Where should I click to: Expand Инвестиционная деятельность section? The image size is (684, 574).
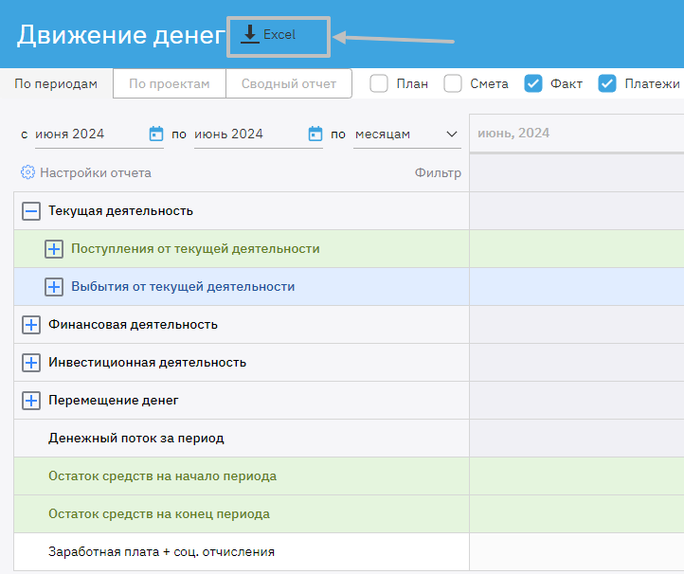pyautogui.click(x=31, y=363)
